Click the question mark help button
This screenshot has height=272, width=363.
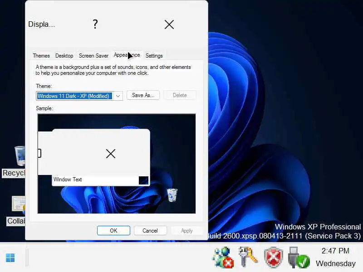tap(95, 24)
